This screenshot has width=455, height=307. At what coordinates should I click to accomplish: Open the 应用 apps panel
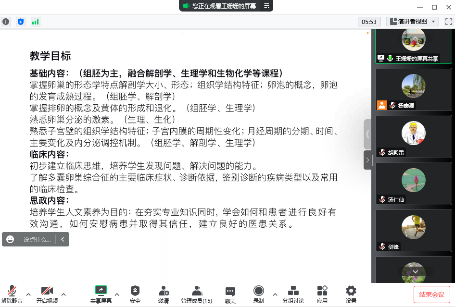[x=322, y=294]
